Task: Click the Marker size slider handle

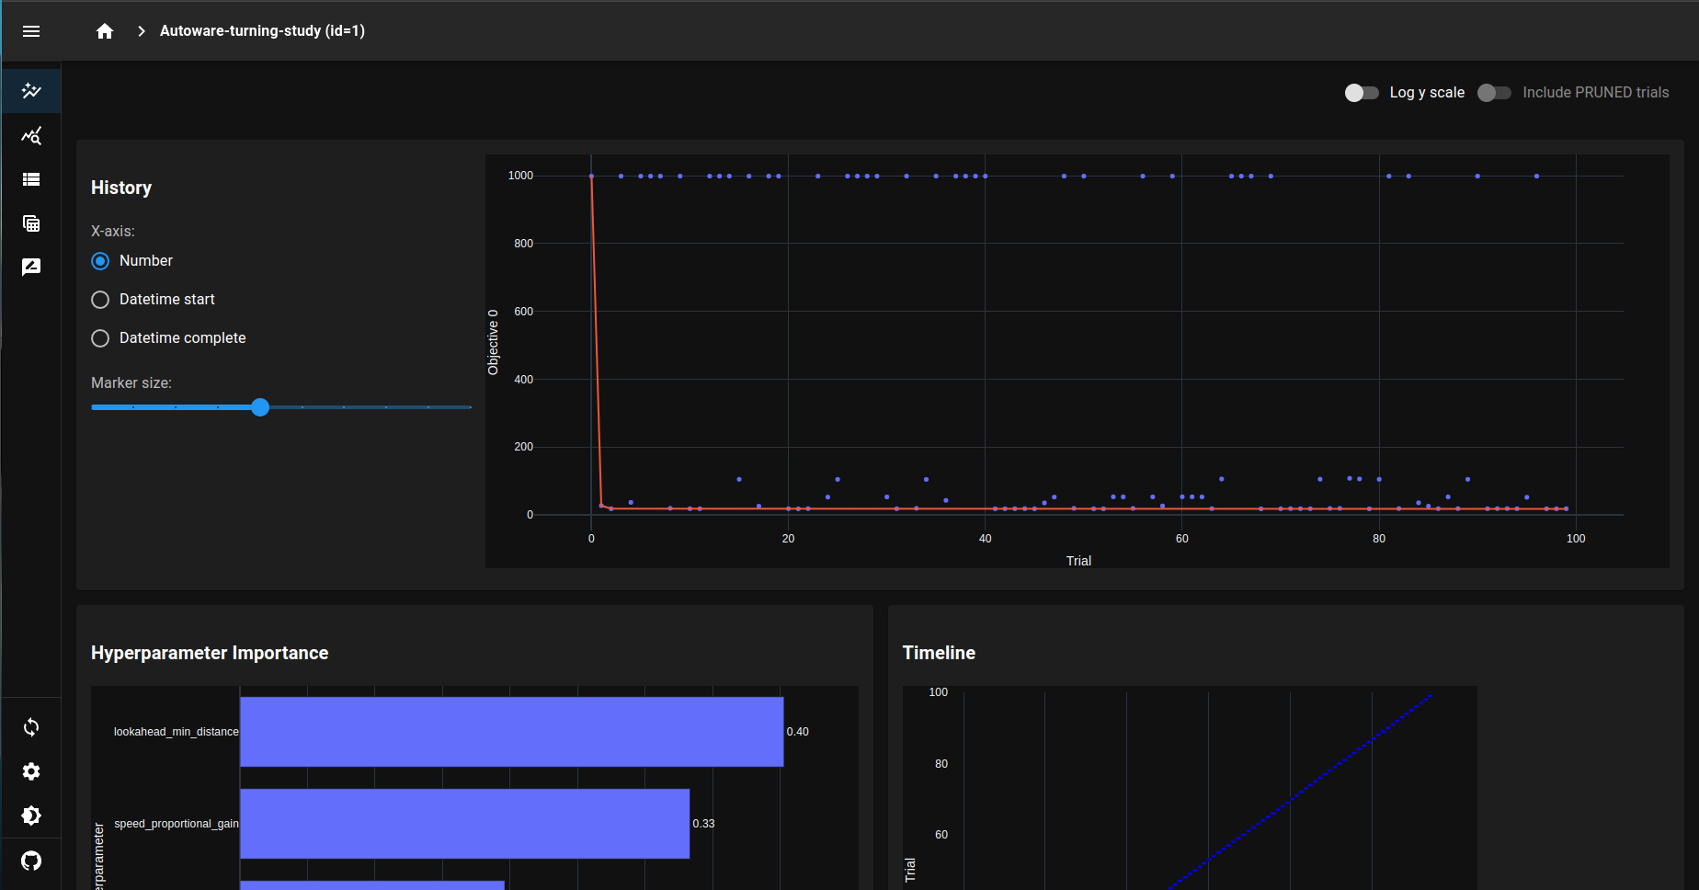Action: pyautogui.click(x=260, y=407)
